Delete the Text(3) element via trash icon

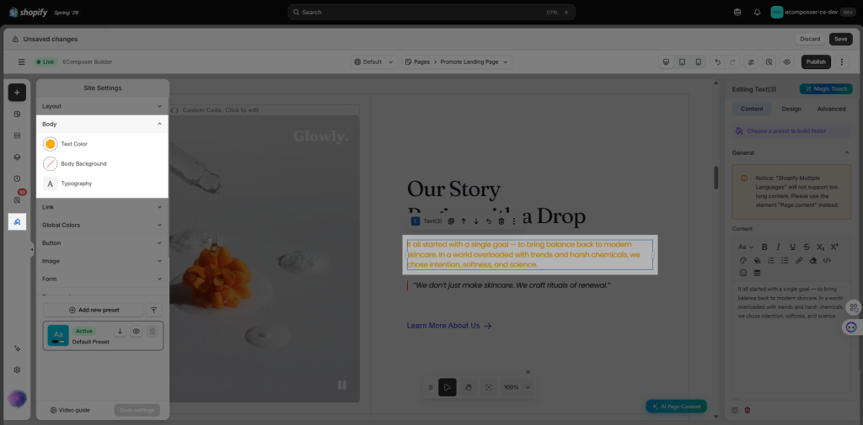pyautogui.click(x=501, y=221)
